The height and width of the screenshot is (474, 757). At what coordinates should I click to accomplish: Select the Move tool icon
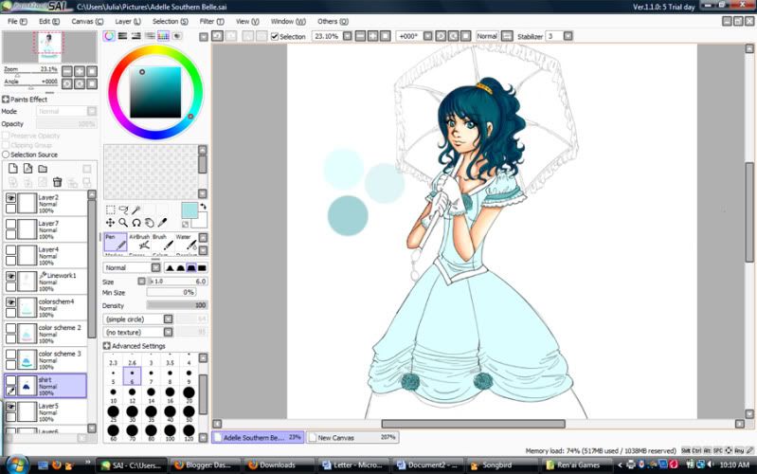tap(110, 223)
